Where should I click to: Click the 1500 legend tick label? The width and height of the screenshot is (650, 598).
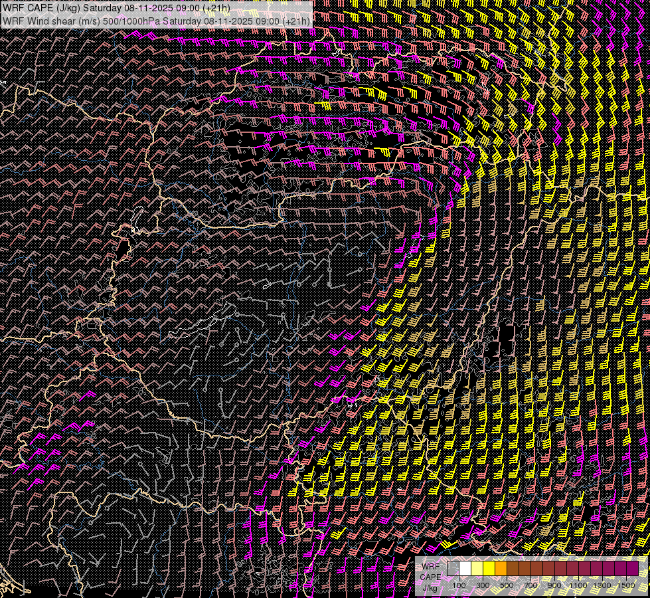pyautogui.click(x=625, y=585)
